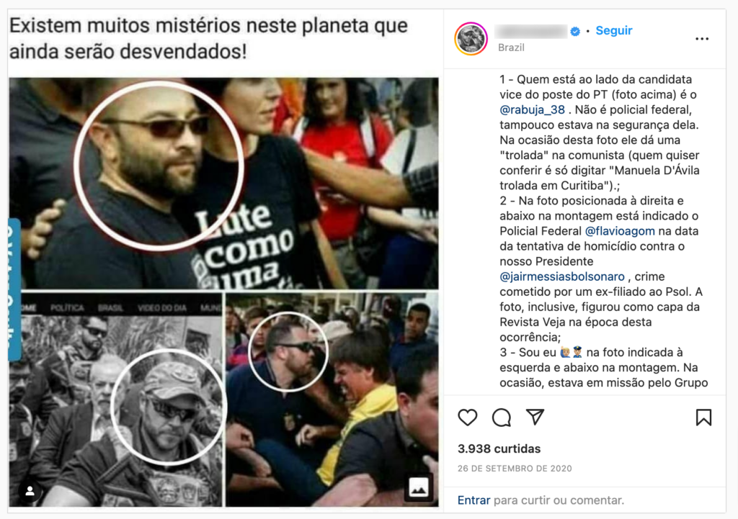Open the Brazil location tag
This screenshot has width=738, height=519.
click(x=511, y=48)
